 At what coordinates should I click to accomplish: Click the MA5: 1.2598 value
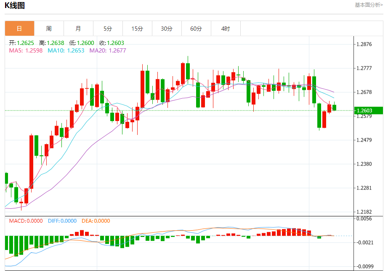pos(26,50)
